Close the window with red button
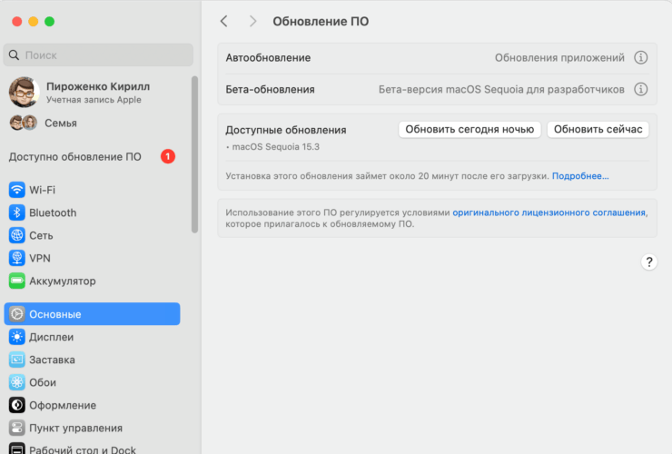Viewport: 672px width, 454px height. click(x=16, y=22)
